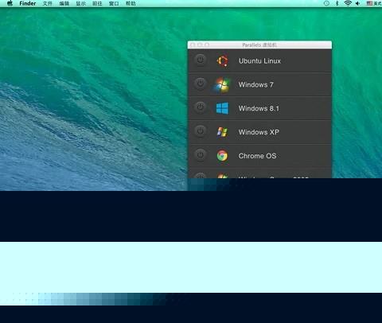Open the input source flag menu
The width and height of the screenshot is (382, 323).
click(373, 3)
